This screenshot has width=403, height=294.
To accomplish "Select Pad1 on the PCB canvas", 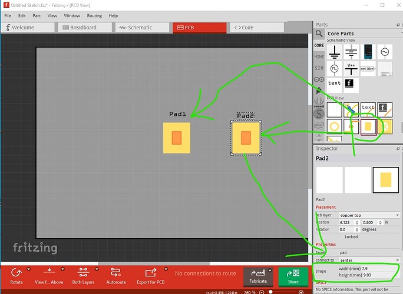I will pos(177,138).
